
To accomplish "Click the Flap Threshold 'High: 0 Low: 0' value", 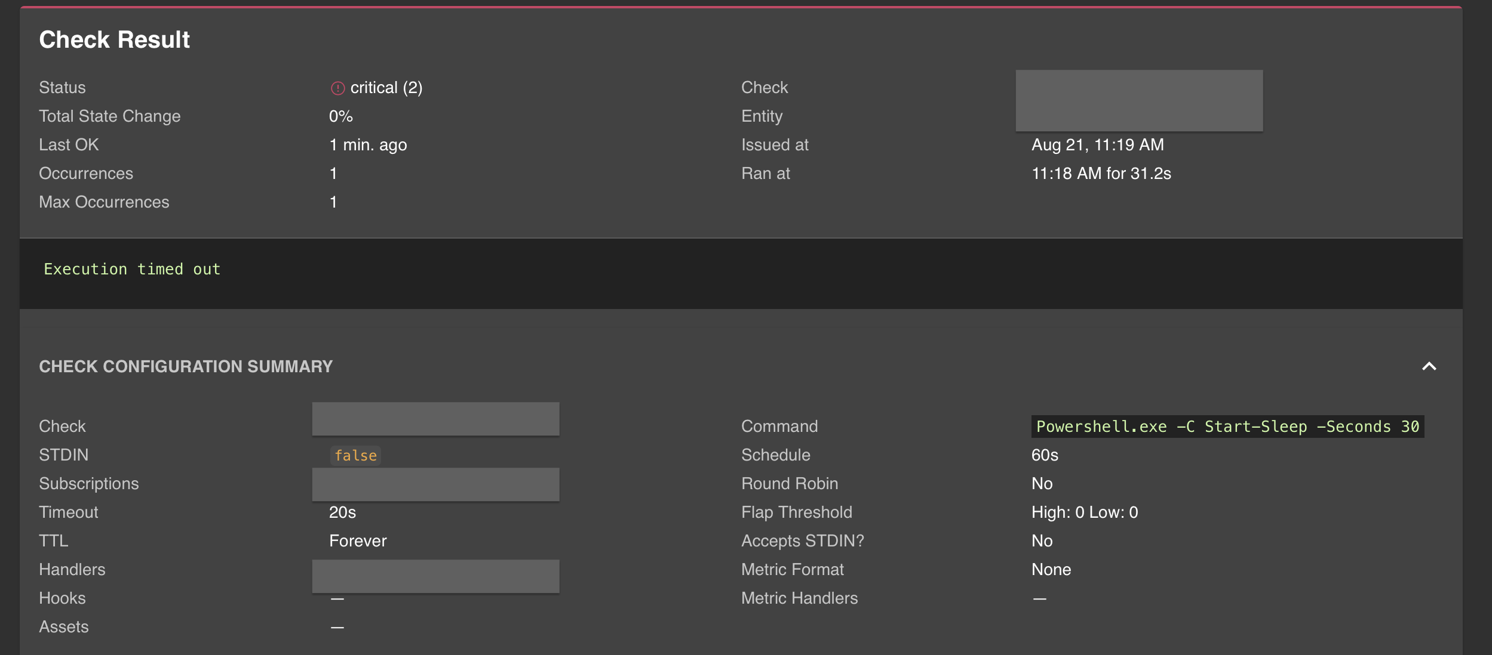I will pyautogui.click(x=1085, y=512).
